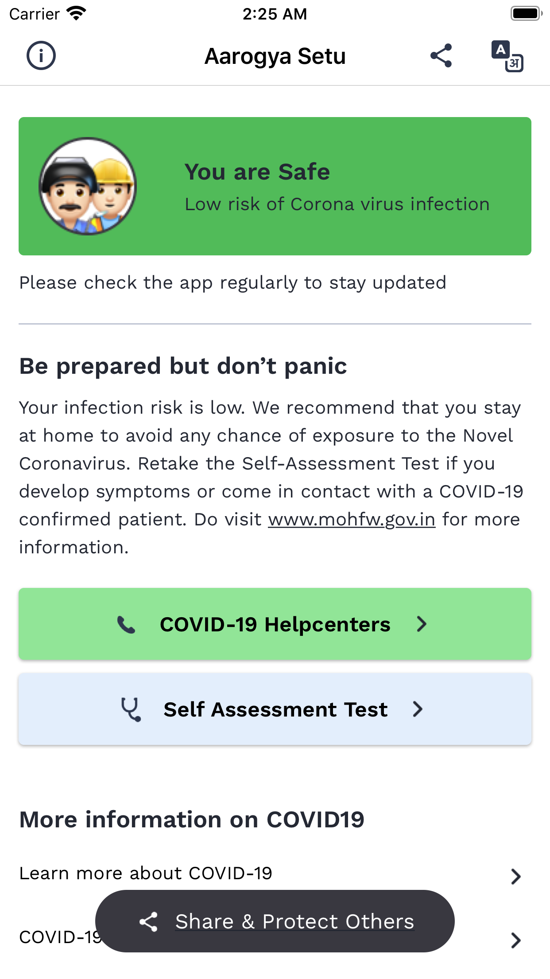The image size is (550, 979).
Task: Tap the Wi-Fi icon in the status bar
Action: coord(76,13)
